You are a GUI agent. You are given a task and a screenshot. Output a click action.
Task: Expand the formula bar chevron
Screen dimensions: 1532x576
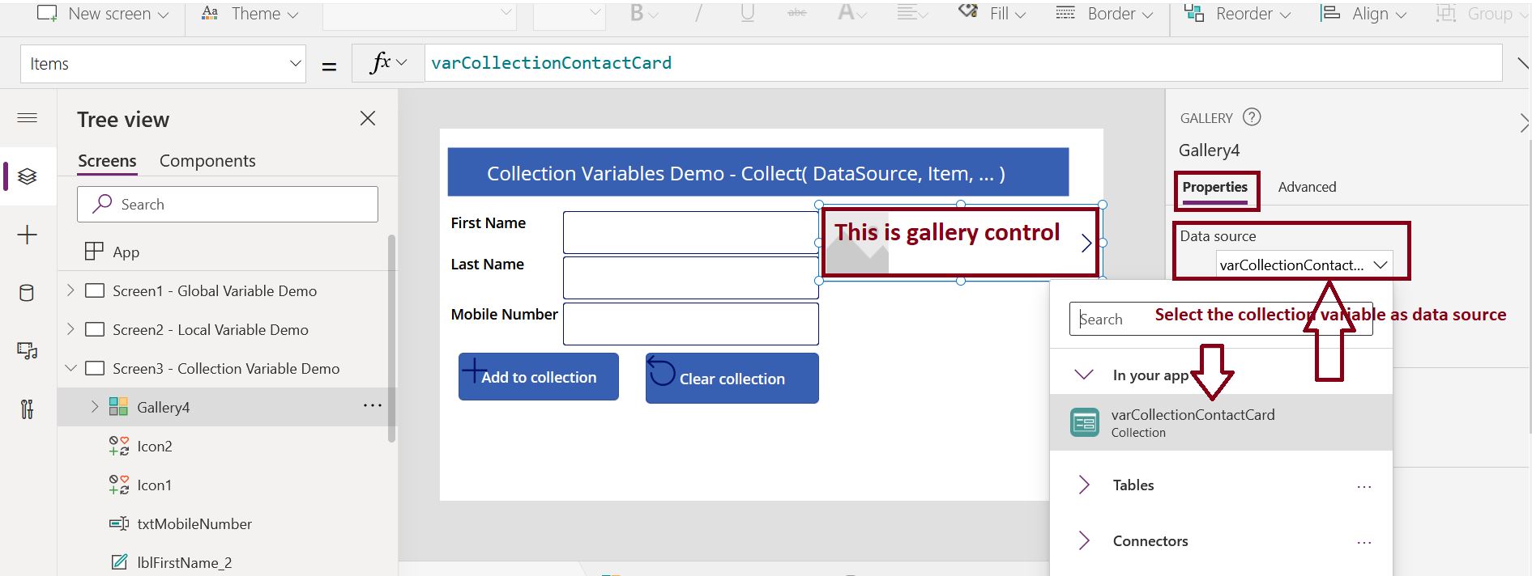(1522, 63)
